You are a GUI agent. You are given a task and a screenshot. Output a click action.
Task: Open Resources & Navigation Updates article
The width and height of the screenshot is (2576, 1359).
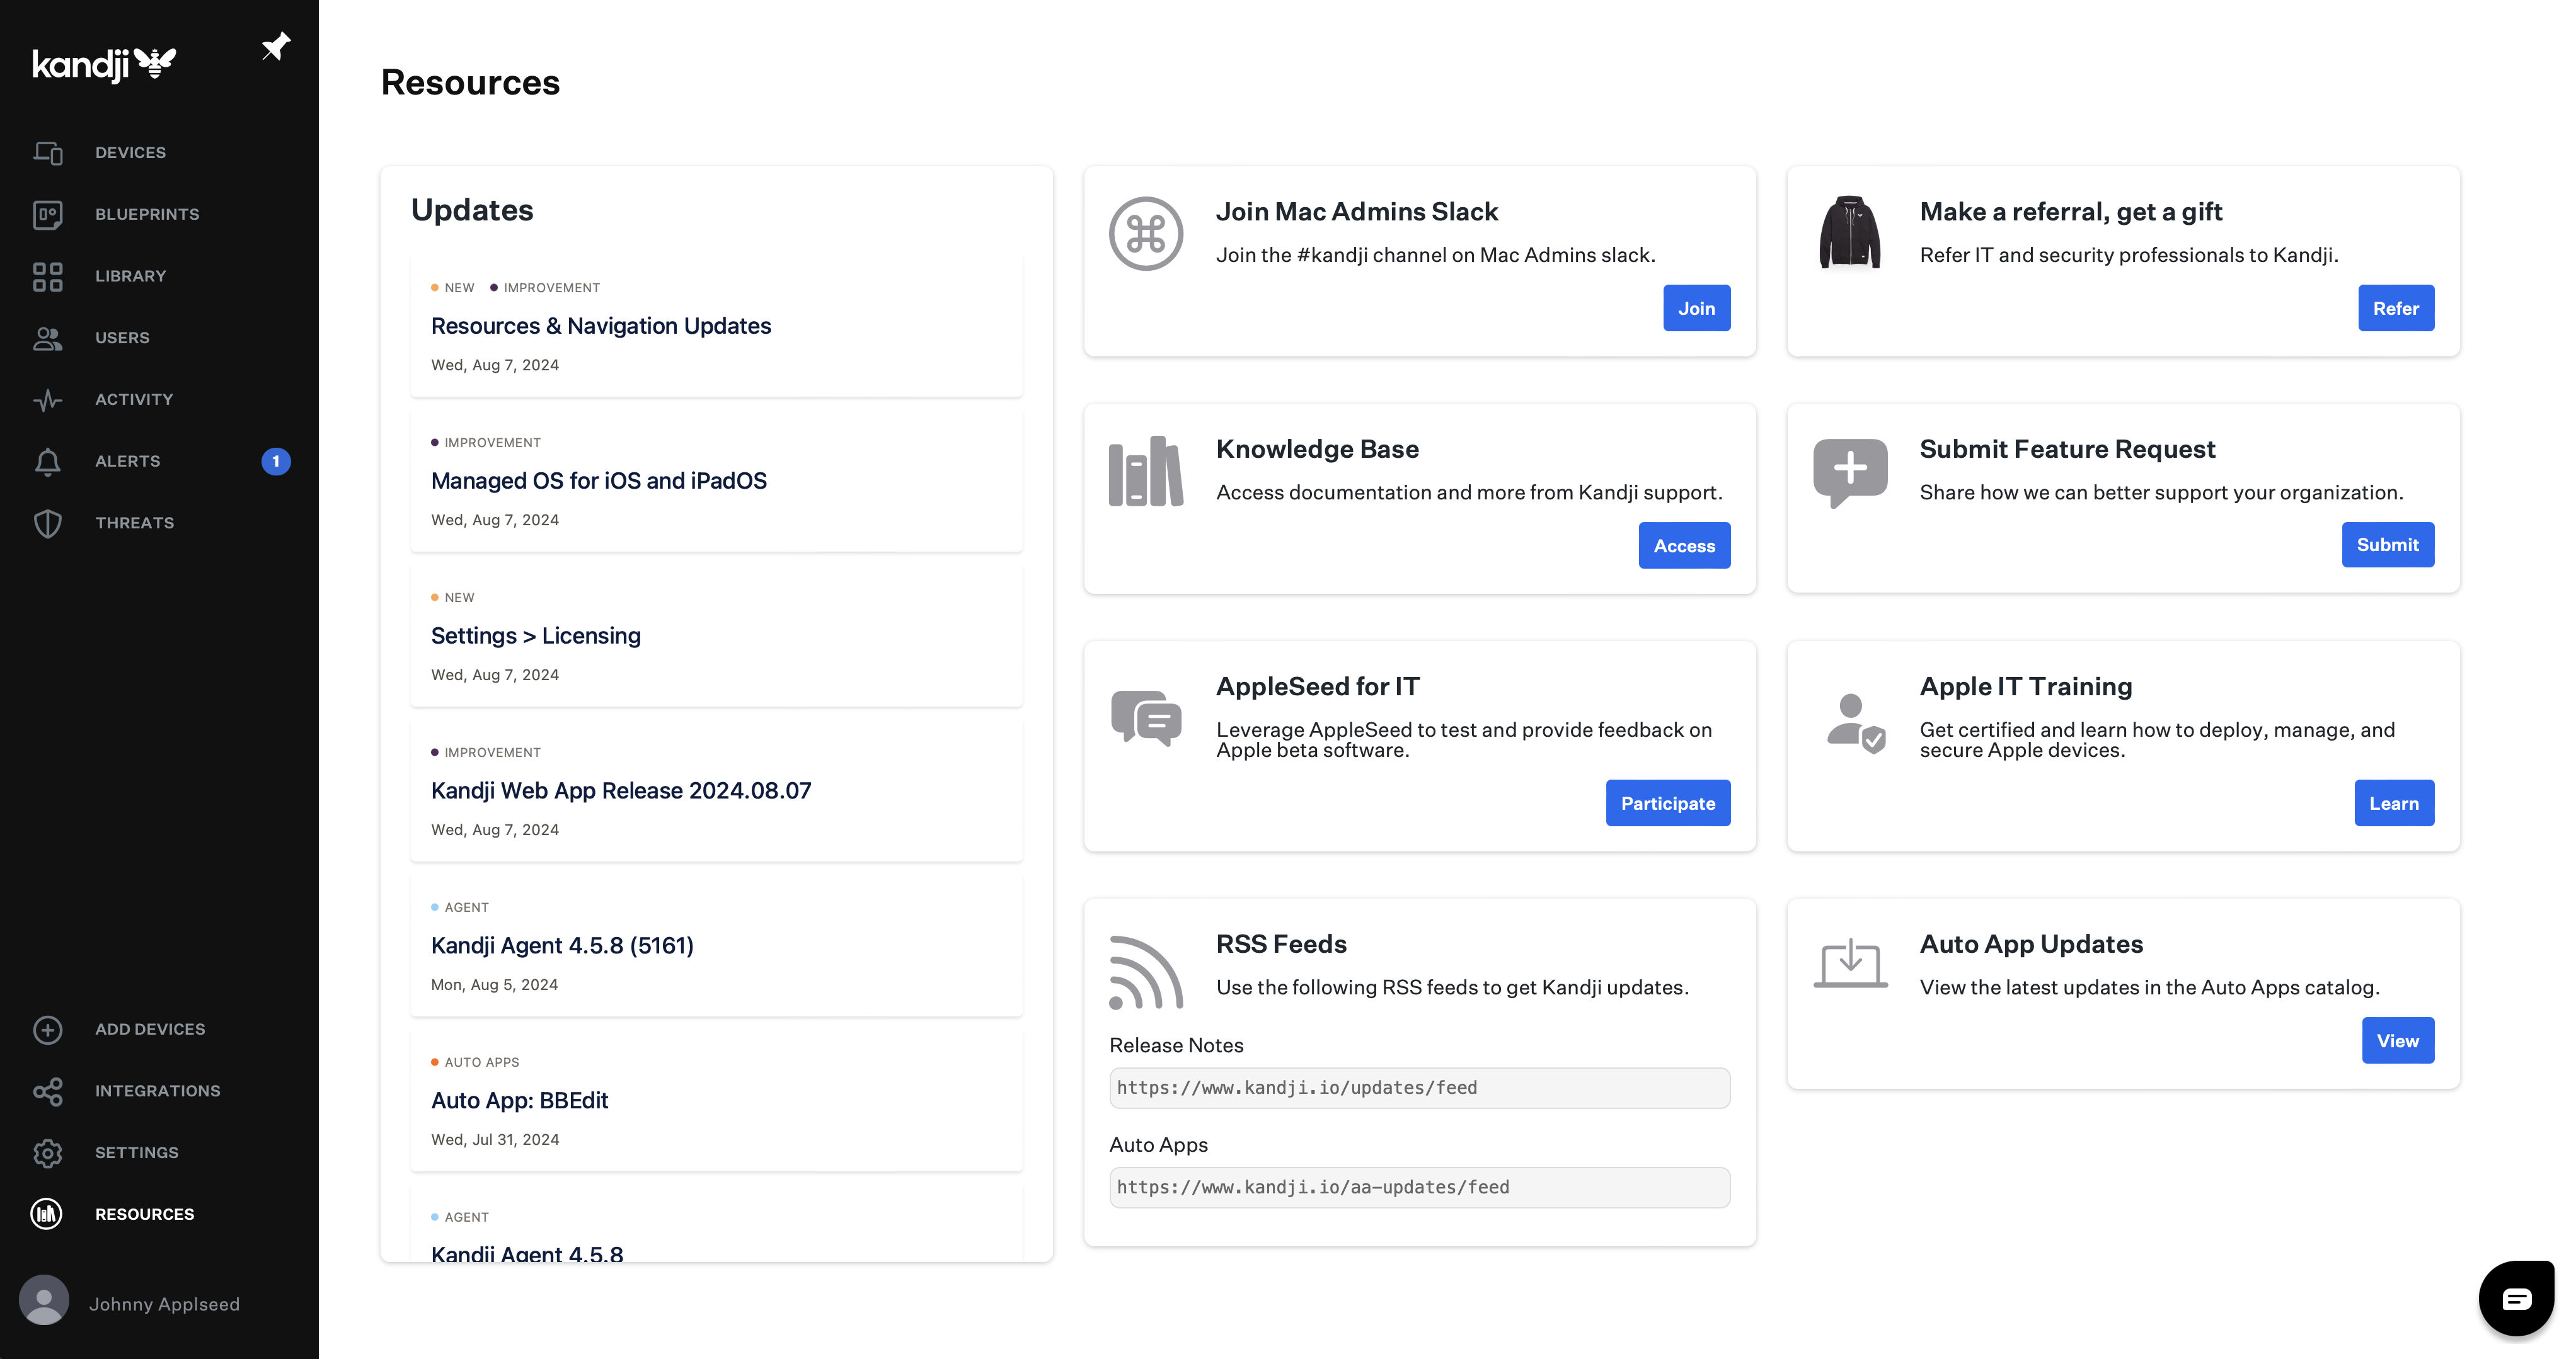pyautogui.click(x=600, y=326)
